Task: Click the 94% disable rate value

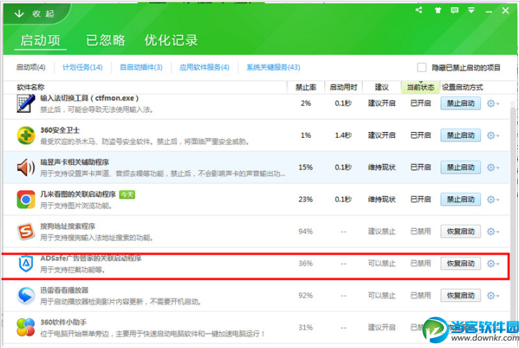Action: [306, 231]
